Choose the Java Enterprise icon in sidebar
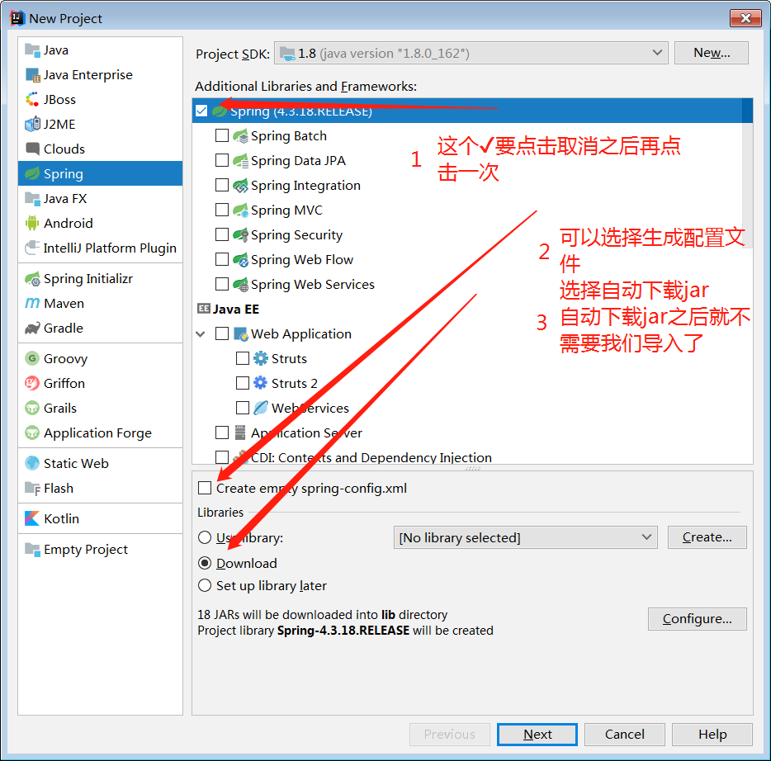The image size is (771, 761). point(32,75)
